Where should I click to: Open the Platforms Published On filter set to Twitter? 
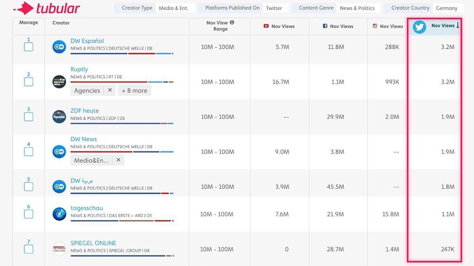[x=276, y=8]
